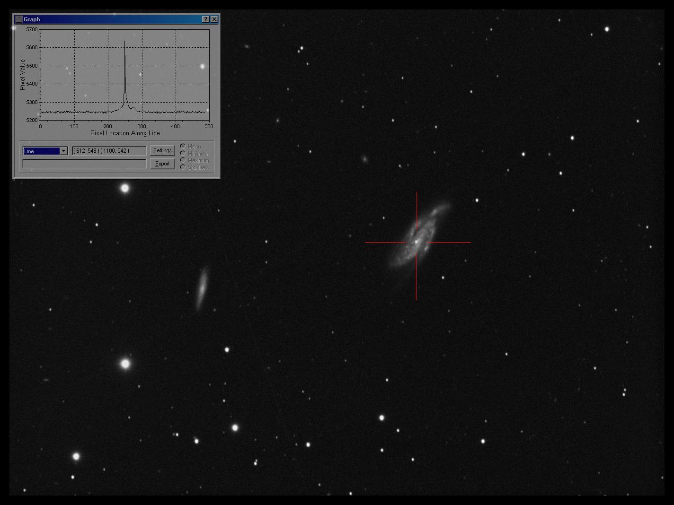Click the Graph title bar text
674x505 pixels.
tap(32, 19)
